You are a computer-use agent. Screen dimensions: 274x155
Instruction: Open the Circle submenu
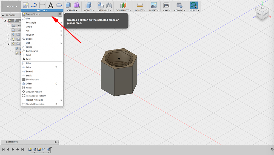point(42,27)
